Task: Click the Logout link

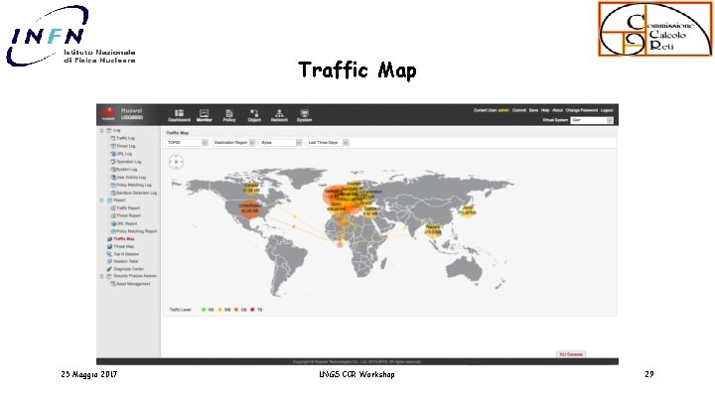Action: (607, 110)
